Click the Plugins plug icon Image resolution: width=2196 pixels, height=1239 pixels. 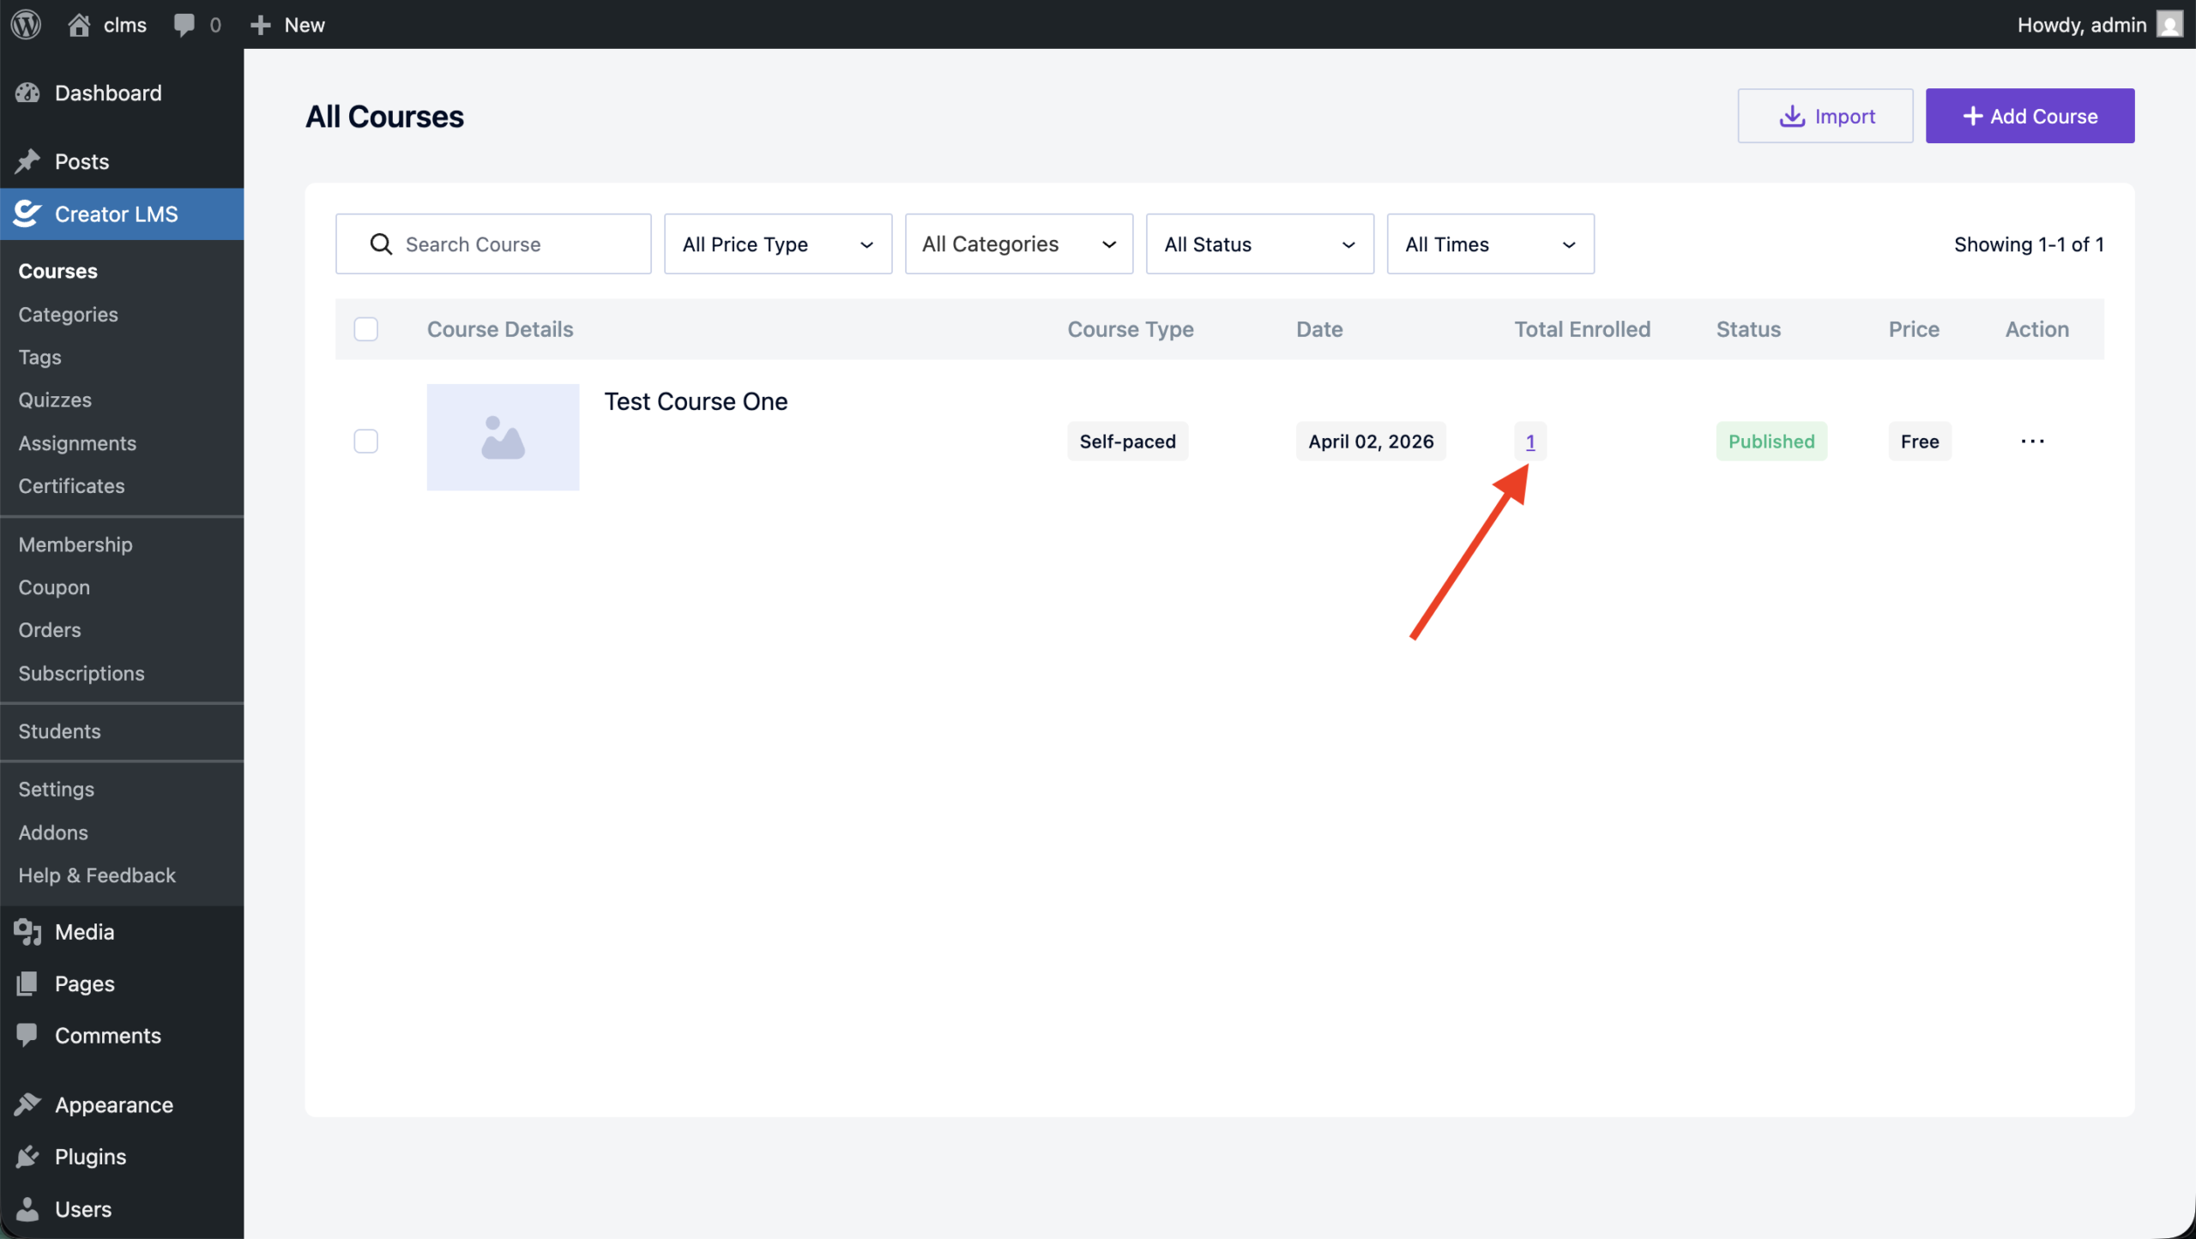point(27,1156)
